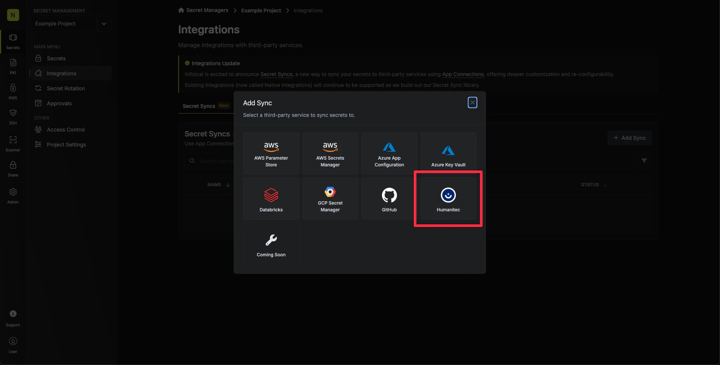Open the Share section

tap(13, 169)
